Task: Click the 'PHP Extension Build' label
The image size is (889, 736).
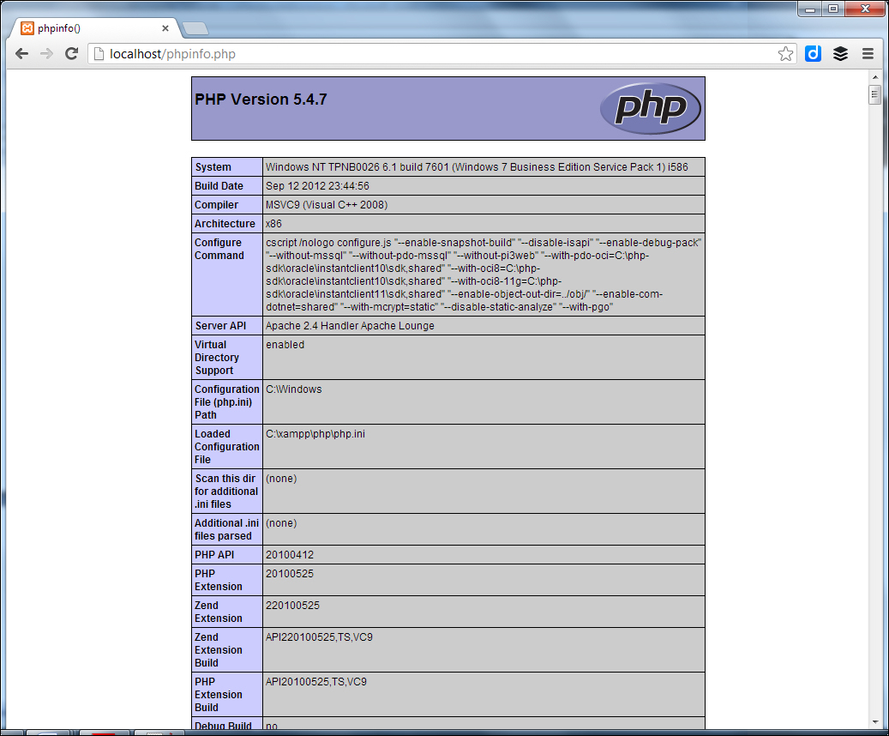Action: 219,695
